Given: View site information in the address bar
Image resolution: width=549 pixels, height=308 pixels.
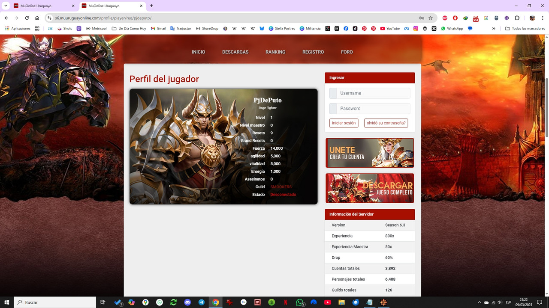Looking at the screenshot, I should click(x=49, y=18).
